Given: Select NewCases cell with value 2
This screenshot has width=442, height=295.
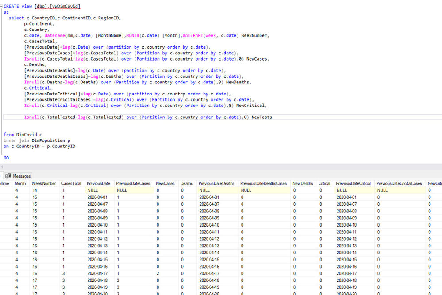Looking at the screenshot, I should click(x=158, y=273).
